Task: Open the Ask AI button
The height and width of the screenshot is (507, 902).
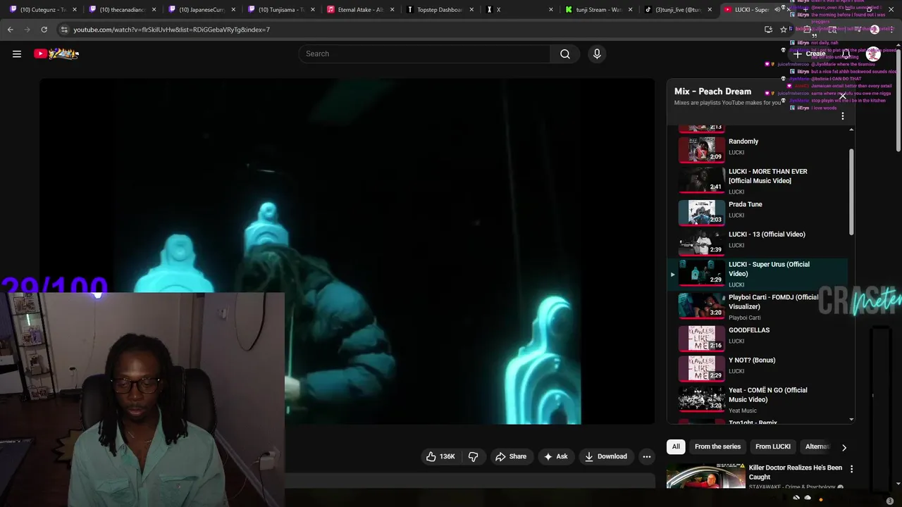Action: pyautogui.click(x=555, y=456)
